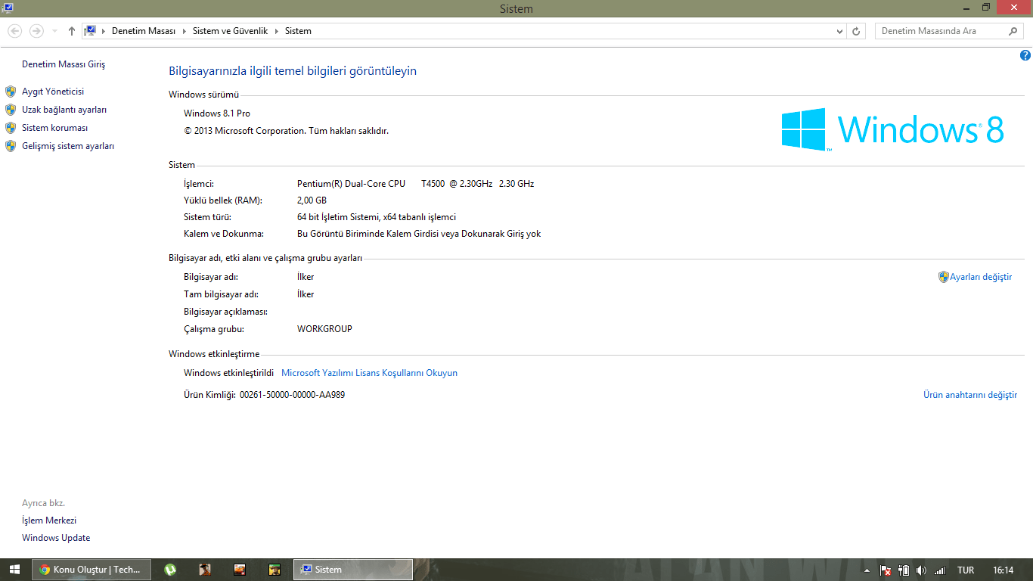This screenshot has height=581, width=1033.
Task: Click the Back arrow navigation button
Action: pyautogui.click(x=15, y=31)
